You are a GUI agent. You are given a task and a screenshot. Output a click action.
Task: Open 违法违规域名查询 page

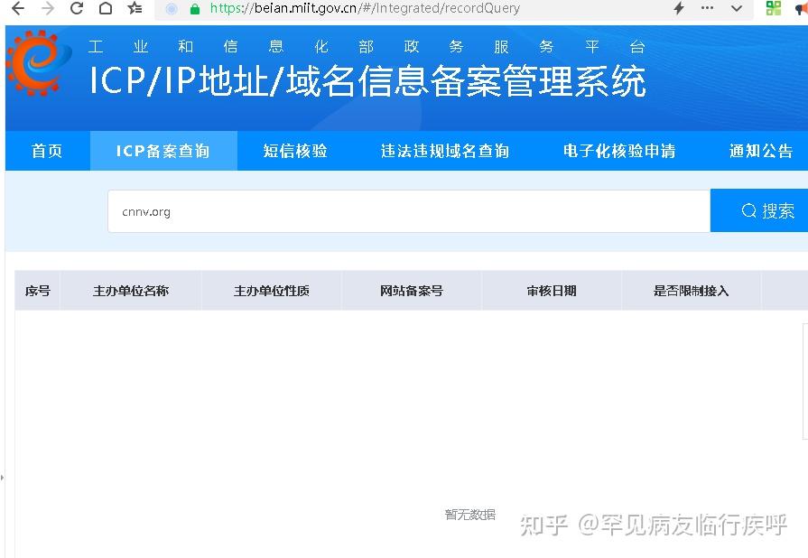coord(444,151)
